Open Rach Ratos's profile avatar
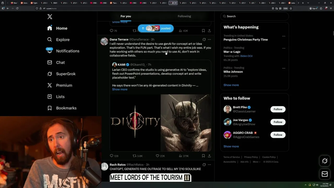This screenshot has height=188, width=334. [x=104, y=167]
